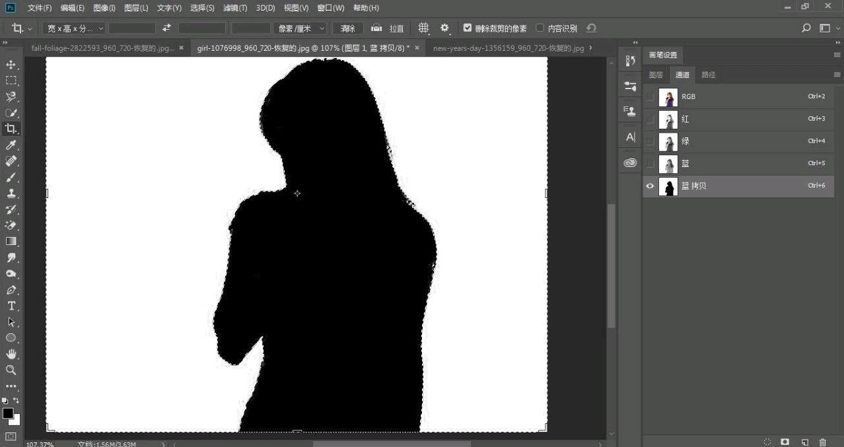The width and height of the screenshot is (844, 447).
Task: Hide the 蓝 拷贝 channel visibility eye
Action: click(650, 186)
